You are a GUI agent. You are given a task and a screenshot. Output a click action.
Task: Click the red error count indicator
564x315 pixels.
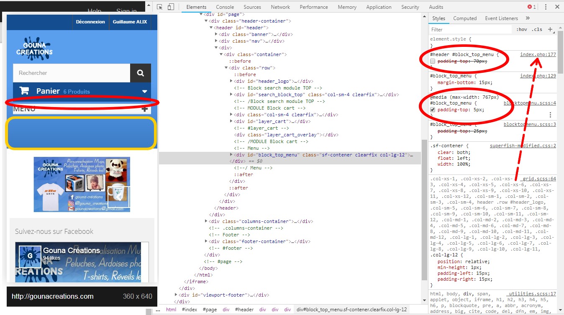532,7
